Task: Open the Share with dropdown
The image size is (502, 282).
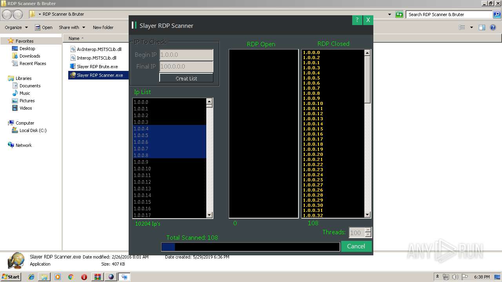Action: point(72,27)
